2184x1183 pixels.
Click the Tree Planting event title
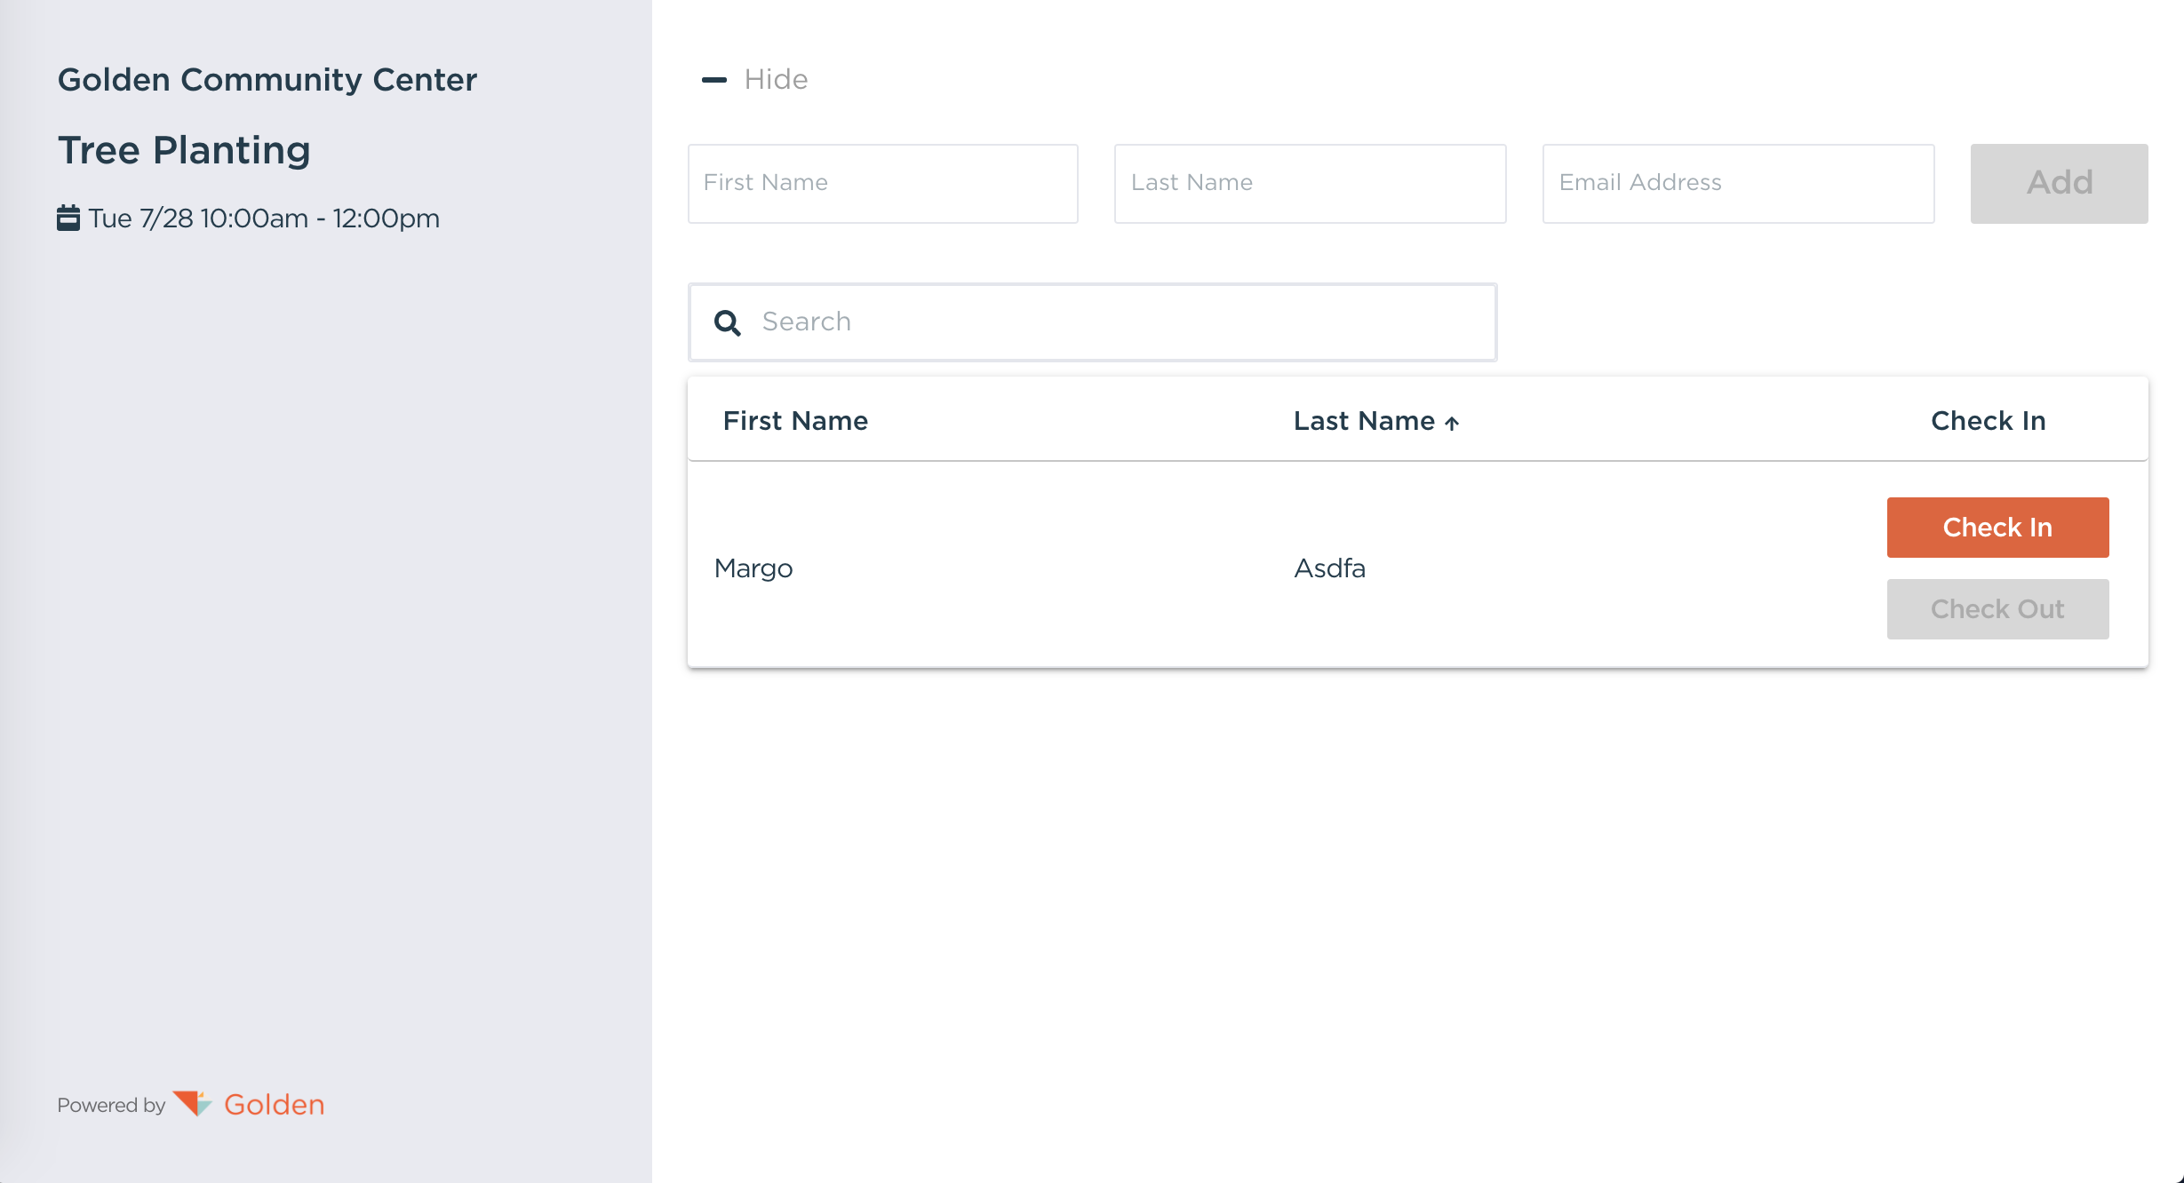click(x=184, y=150)
